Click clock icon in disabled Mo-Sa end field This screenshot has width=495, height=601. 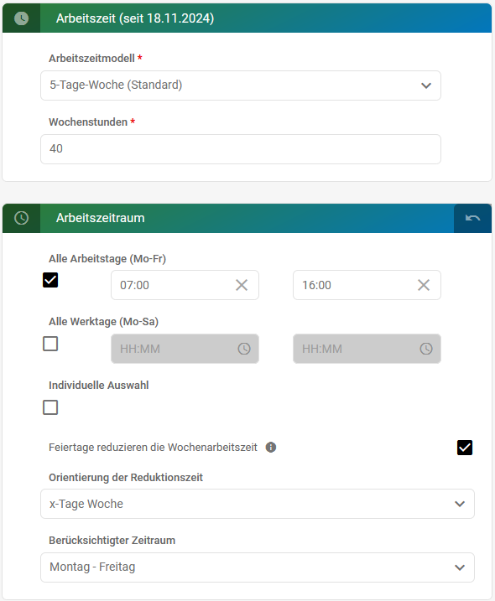coord(426,349)
